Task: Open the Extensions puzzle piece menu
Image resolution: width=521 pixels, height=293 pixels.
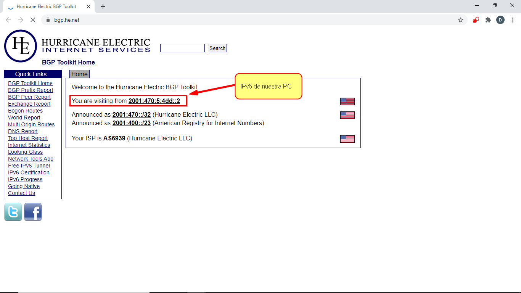Action: click(488, 20)
